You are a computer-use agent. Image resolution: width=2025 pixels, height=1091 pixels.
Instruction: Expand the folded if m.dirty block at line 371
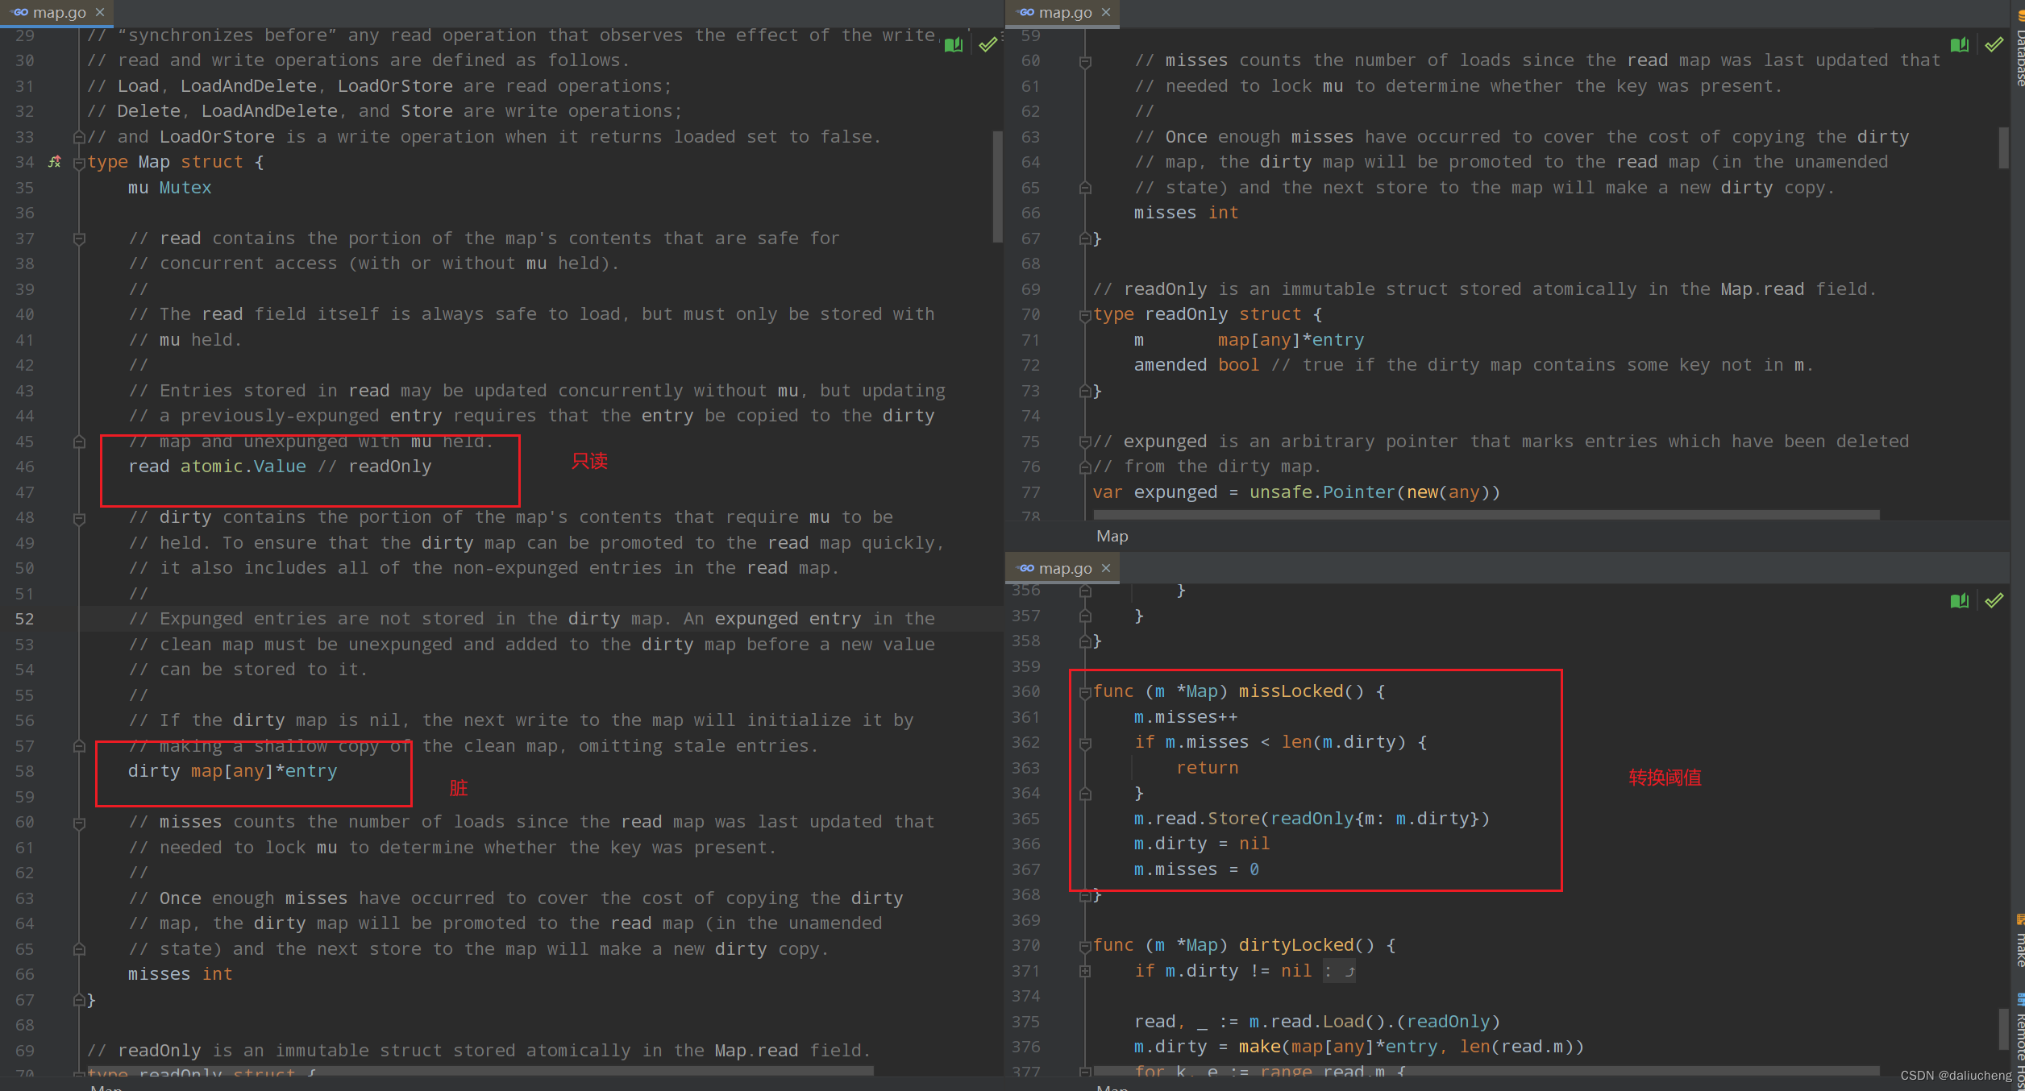point(1085,972)
